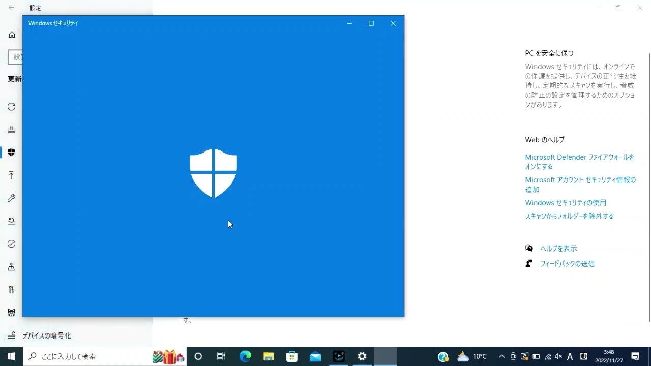
Task: Open Backup icon in Settings sidebar
Action: pos(11,175)
